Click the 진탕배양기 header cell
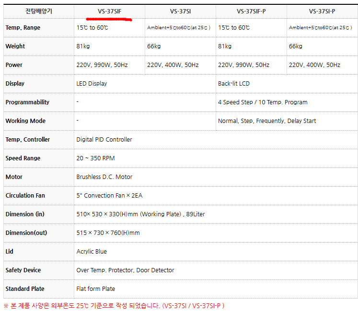Screen dimensions: 358x311 coord(38,11)
